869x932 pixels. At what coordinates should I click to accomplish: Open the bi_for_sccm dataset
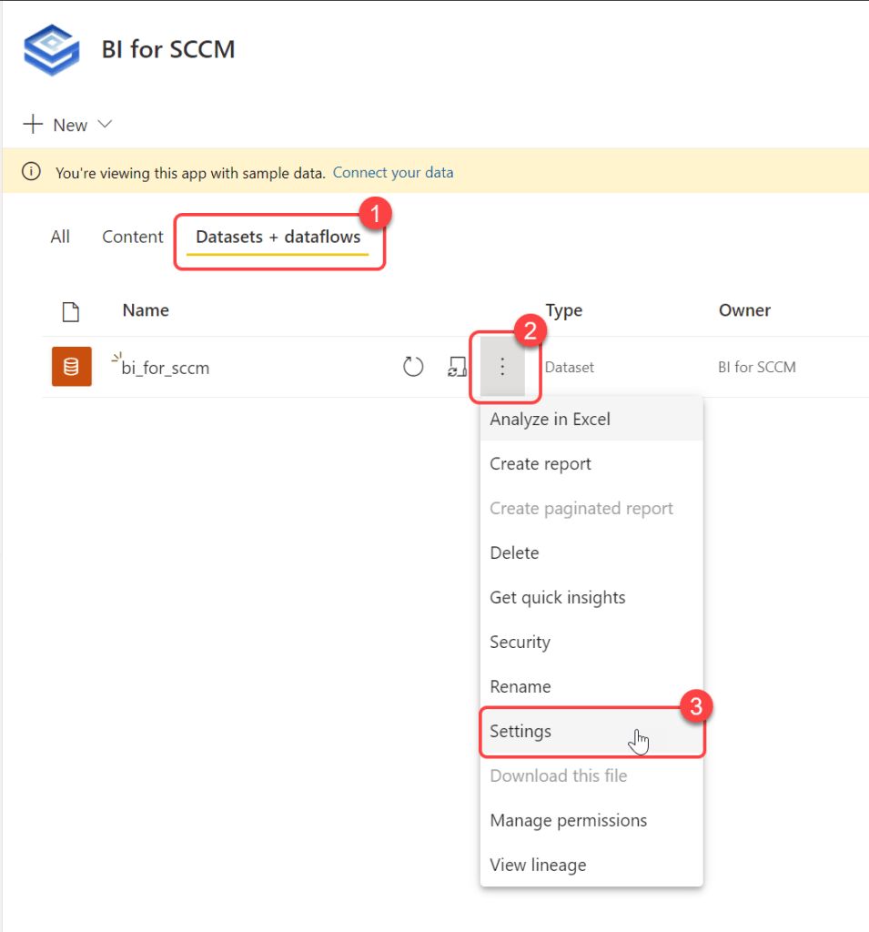point(166,368)
